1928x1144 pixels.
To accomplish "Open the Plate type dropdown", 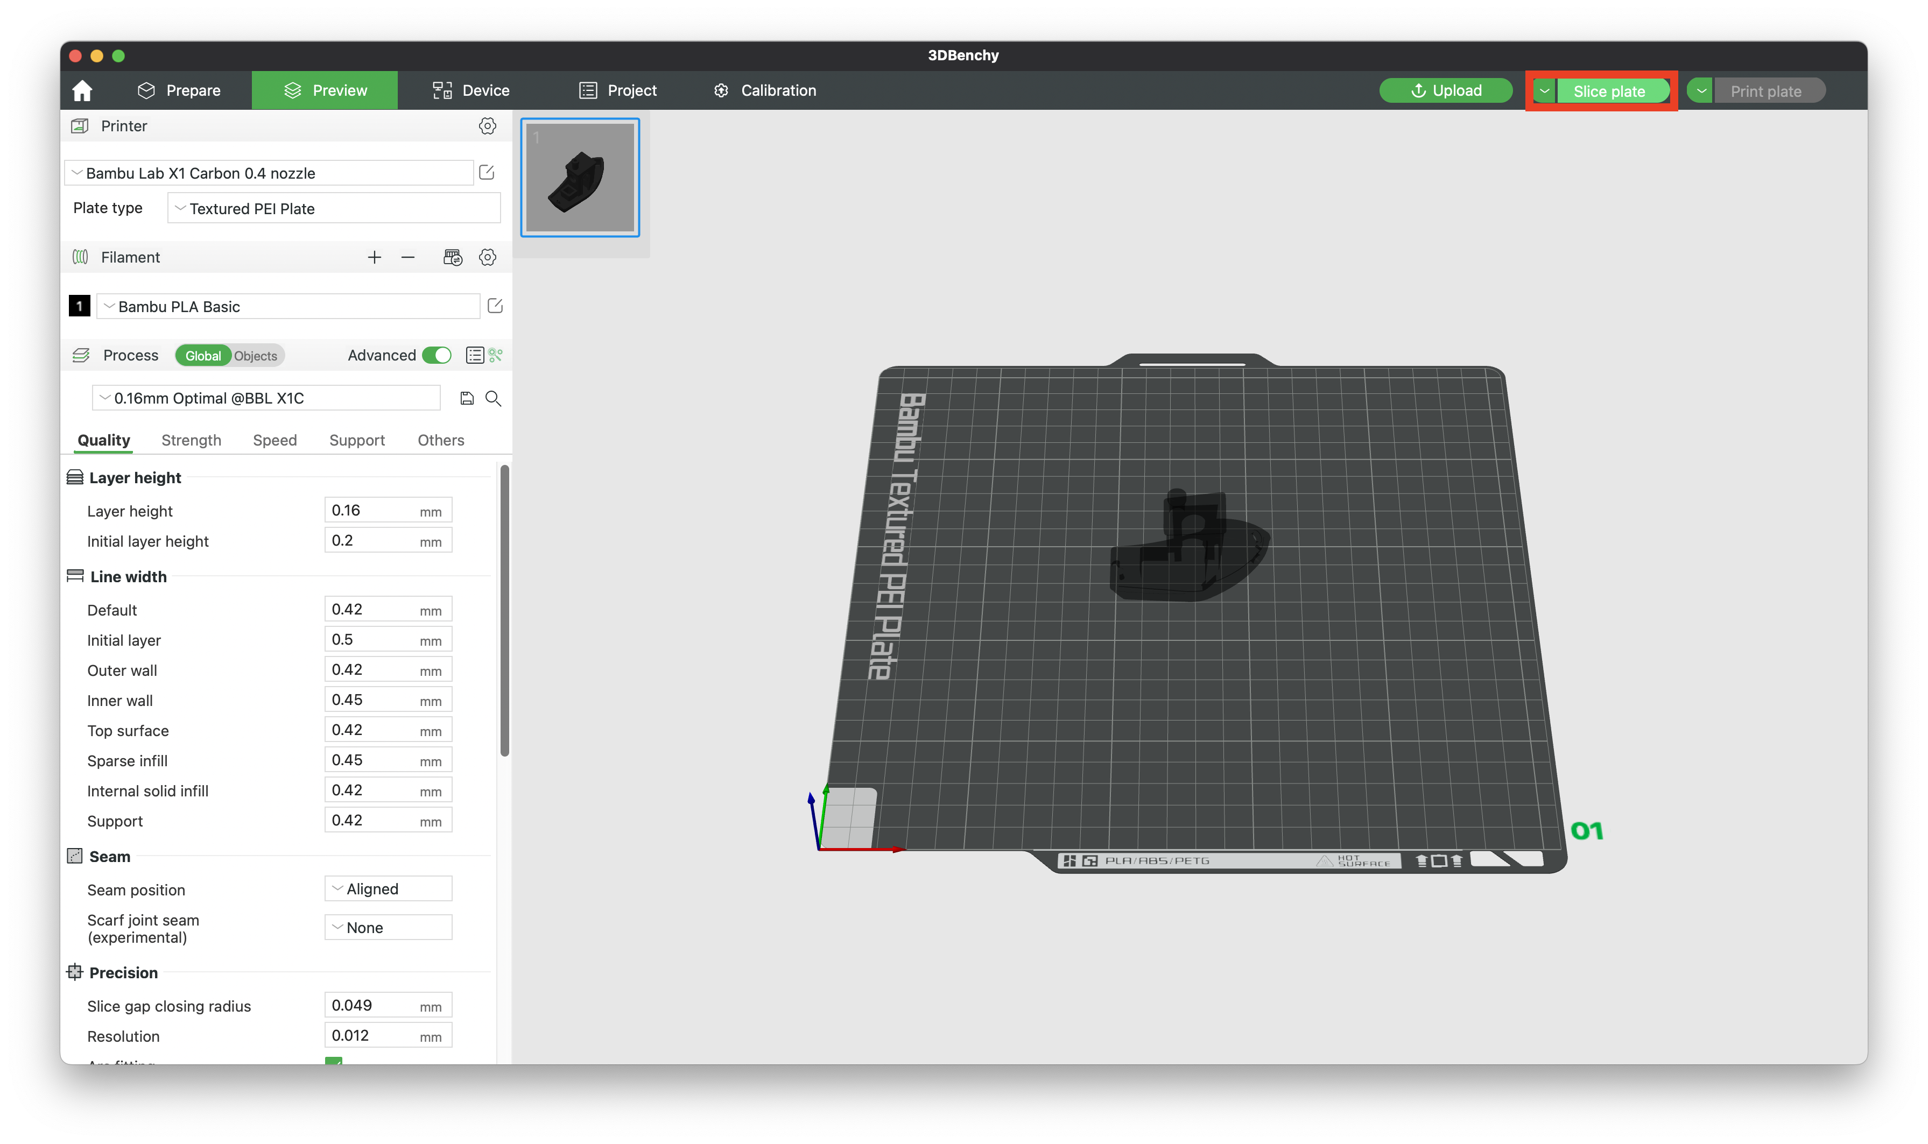I will tap(334, 208).
